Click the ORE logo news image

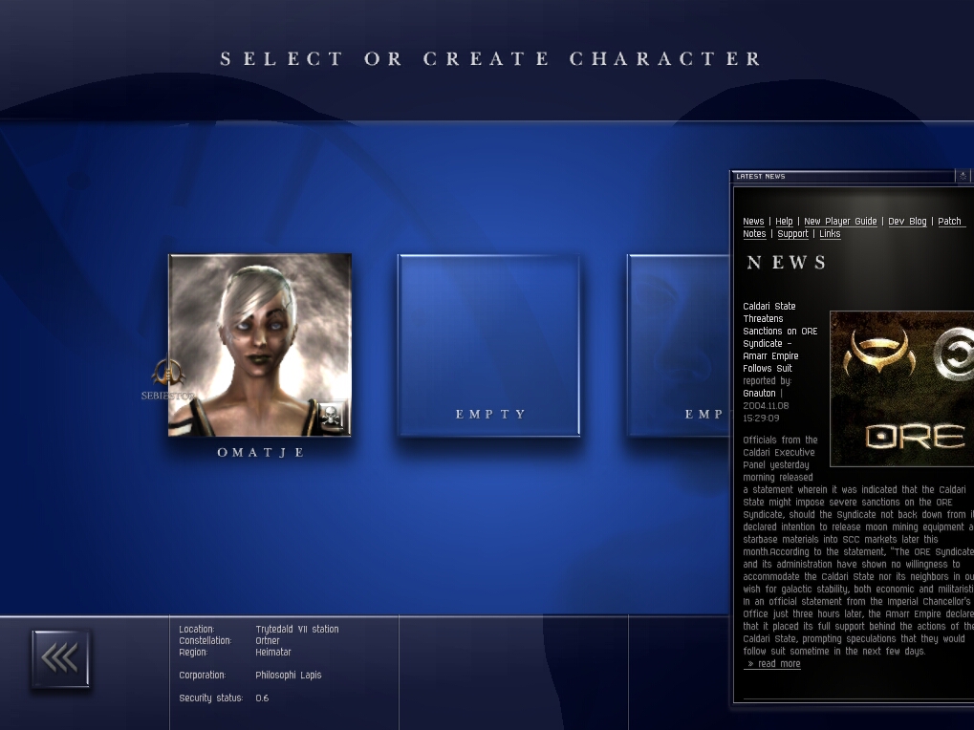tap(901, 389)
